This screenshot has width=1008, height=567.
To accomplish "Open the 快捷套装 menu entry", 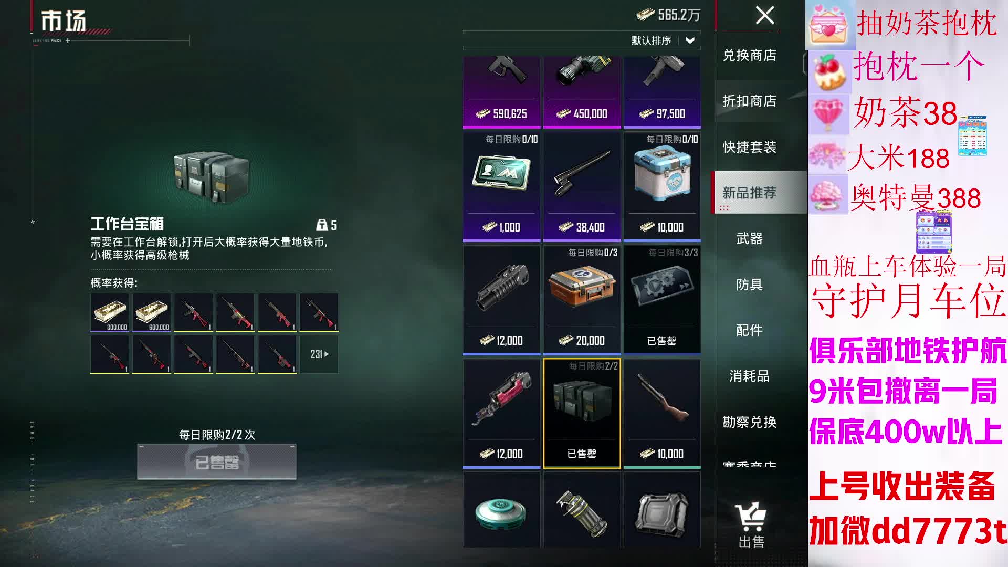I will (750, 147).
